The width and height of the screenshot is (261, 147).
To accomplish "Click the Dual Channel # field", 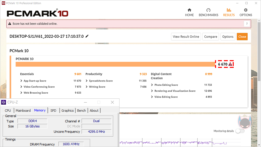I will pyautogui.click(x=96, y=121).
